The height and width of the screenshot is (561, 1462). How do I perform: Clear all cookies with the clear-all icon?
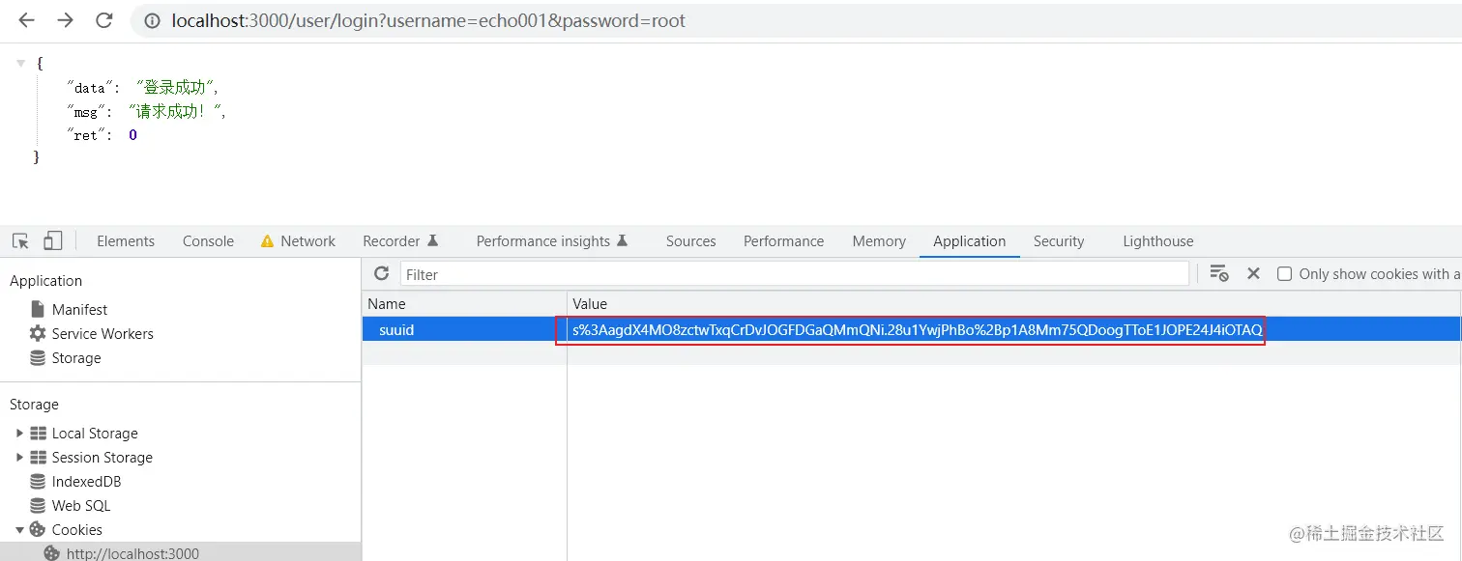[x=1218, y=273]
